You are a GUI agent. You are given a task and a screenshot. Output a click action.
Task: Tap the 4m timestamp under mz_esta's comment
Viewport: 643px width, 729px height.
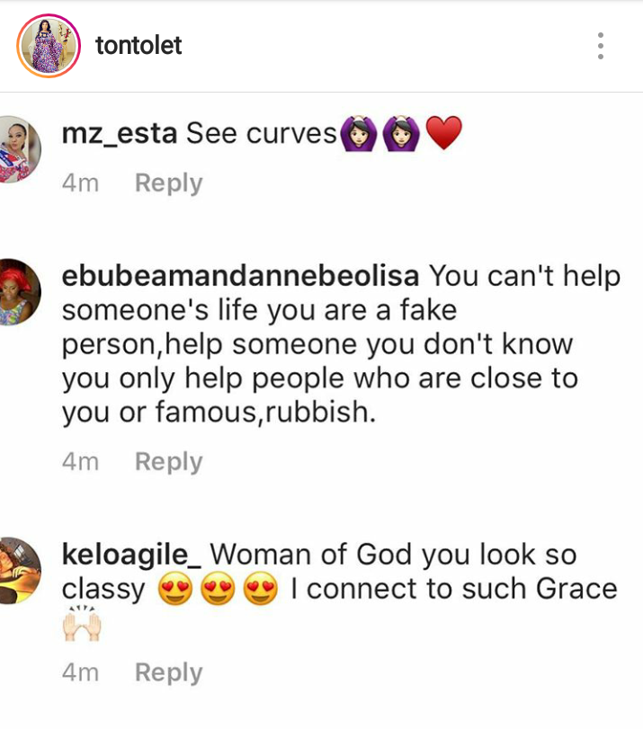click(80, 183)
